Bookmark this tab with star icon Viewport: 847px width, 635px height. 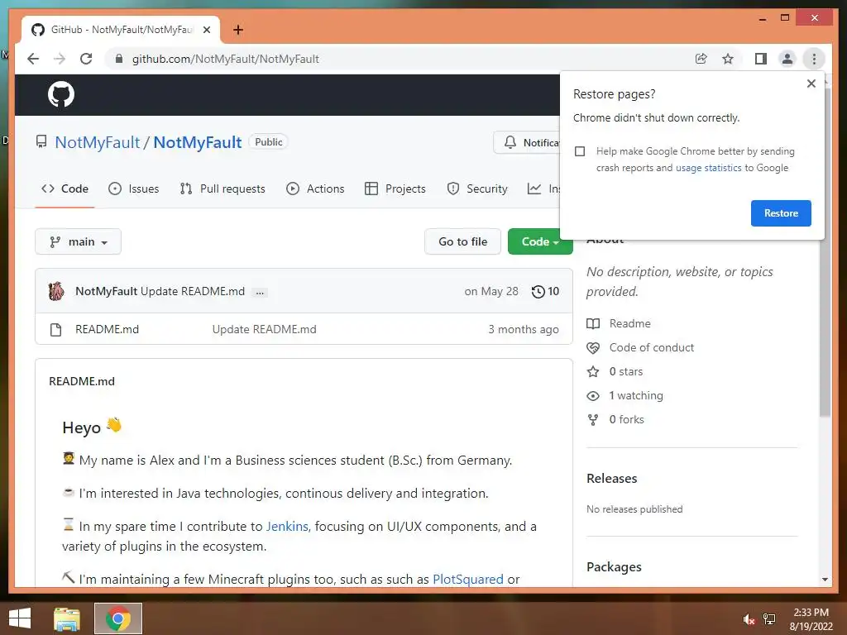point(728,59)
